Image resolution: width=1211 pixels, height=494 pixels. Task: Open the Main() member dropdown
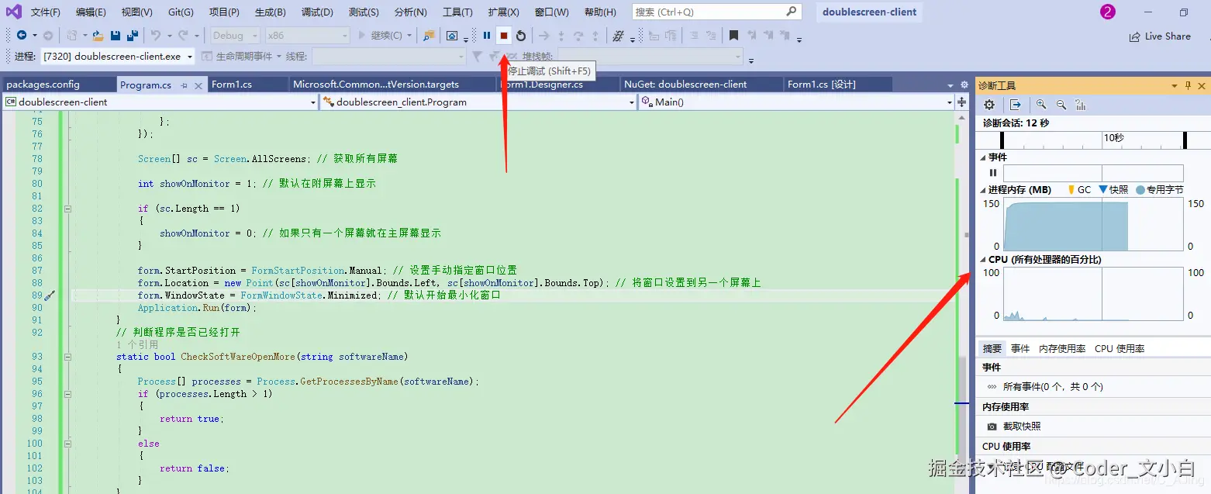pos(796,102)
